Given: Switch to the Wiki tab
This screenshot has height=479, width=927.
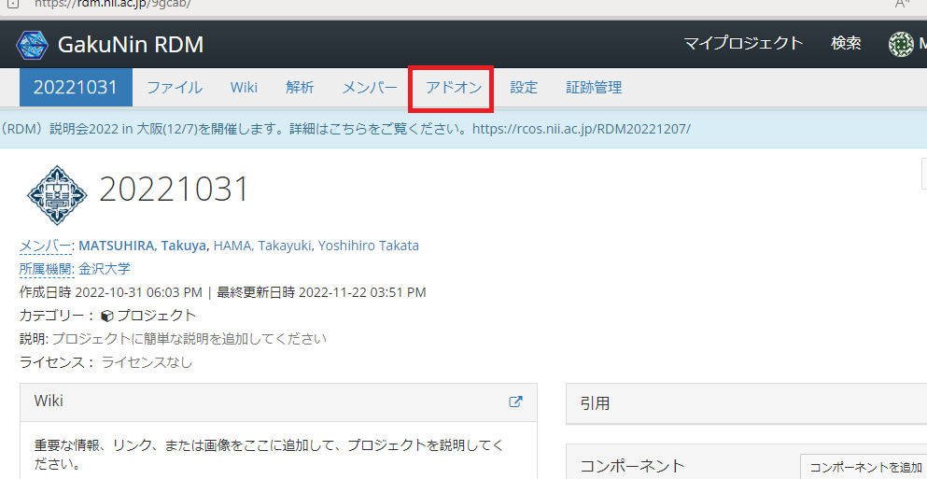Looking at the screenshot, I should tap(244, 88).
